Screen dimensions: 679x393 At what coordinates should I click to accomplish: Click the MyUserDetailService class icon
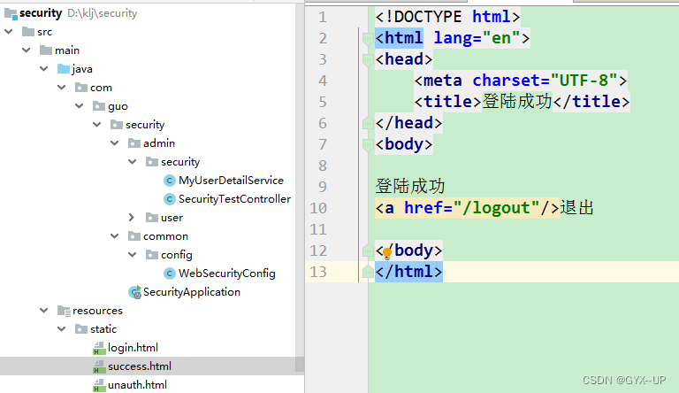(x=170, y=181)
